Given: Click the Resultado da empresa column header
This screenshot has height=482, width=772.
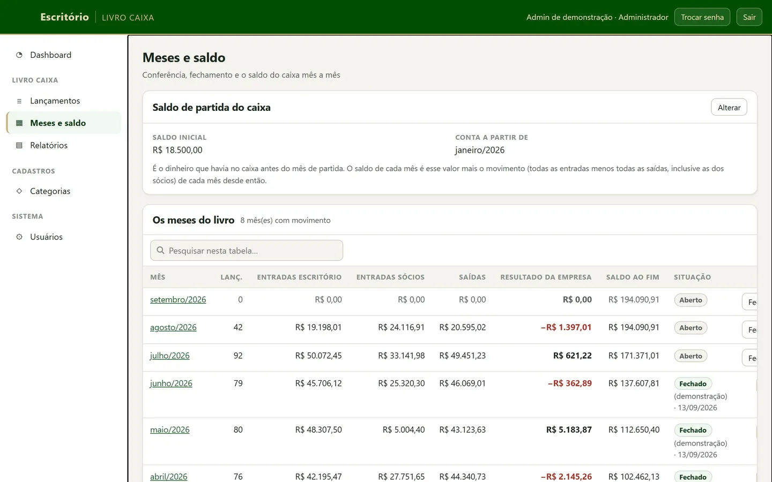Looking at the screenshot, I should click(x=546, y=277).
